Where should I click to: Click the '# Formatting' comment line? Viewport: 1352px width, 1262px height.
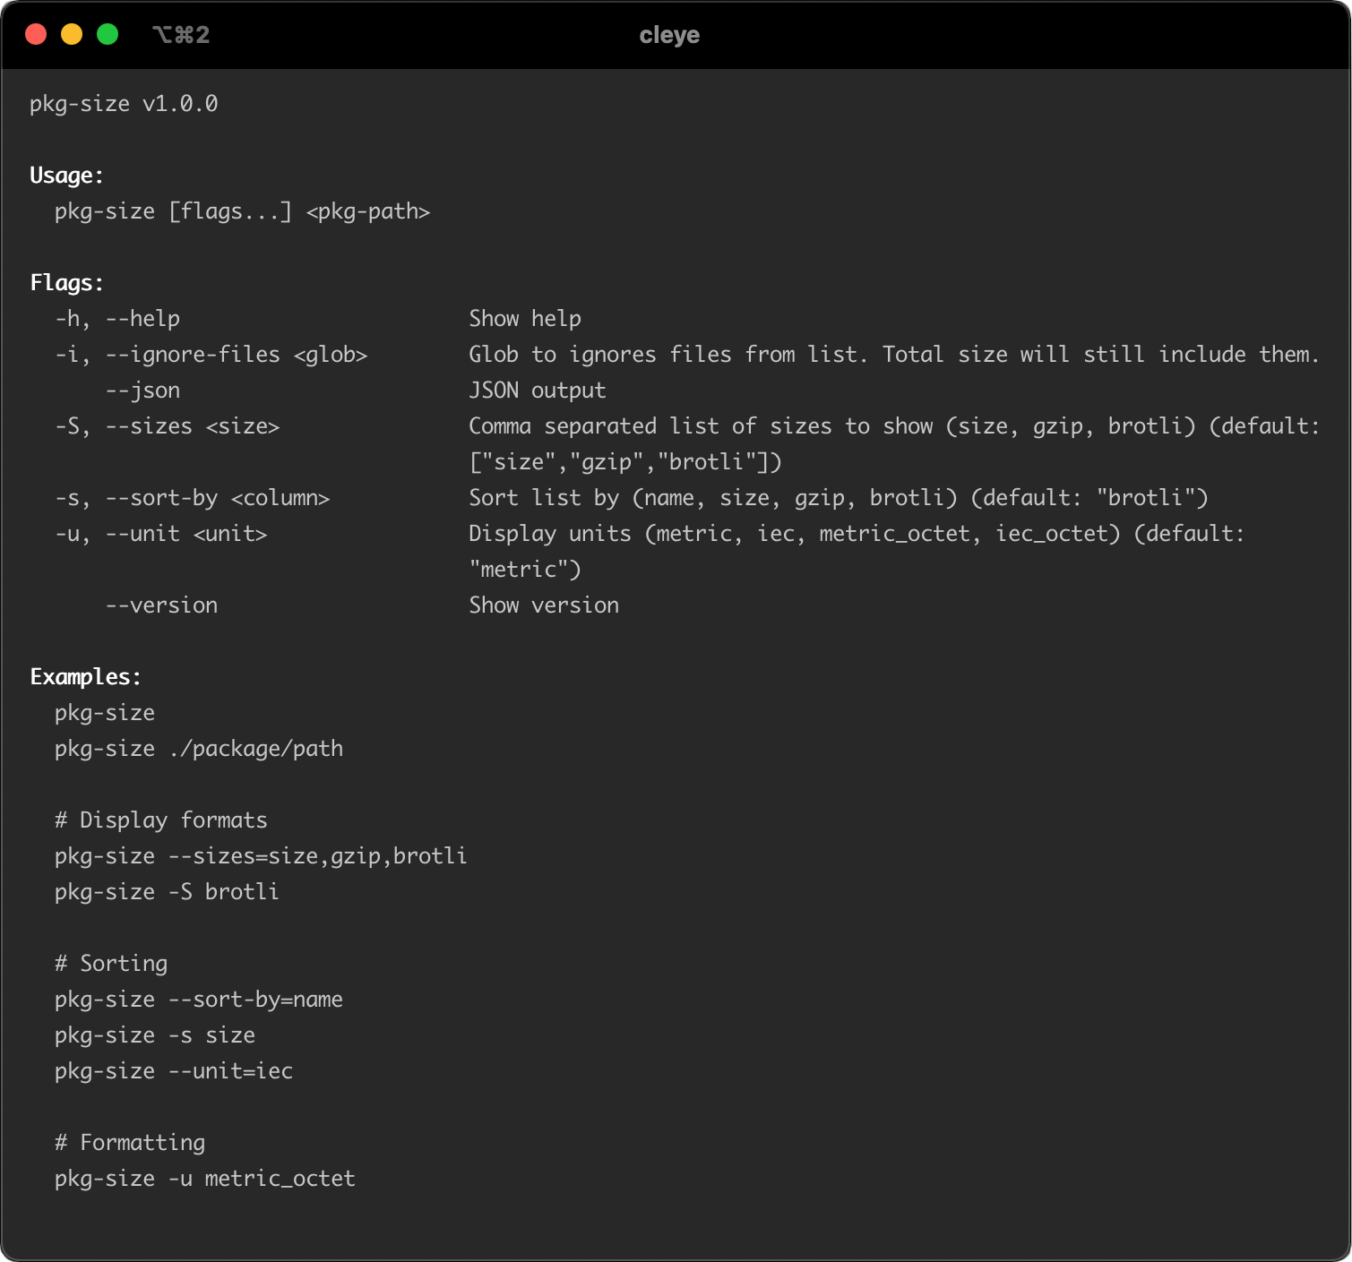point(130,1143)
